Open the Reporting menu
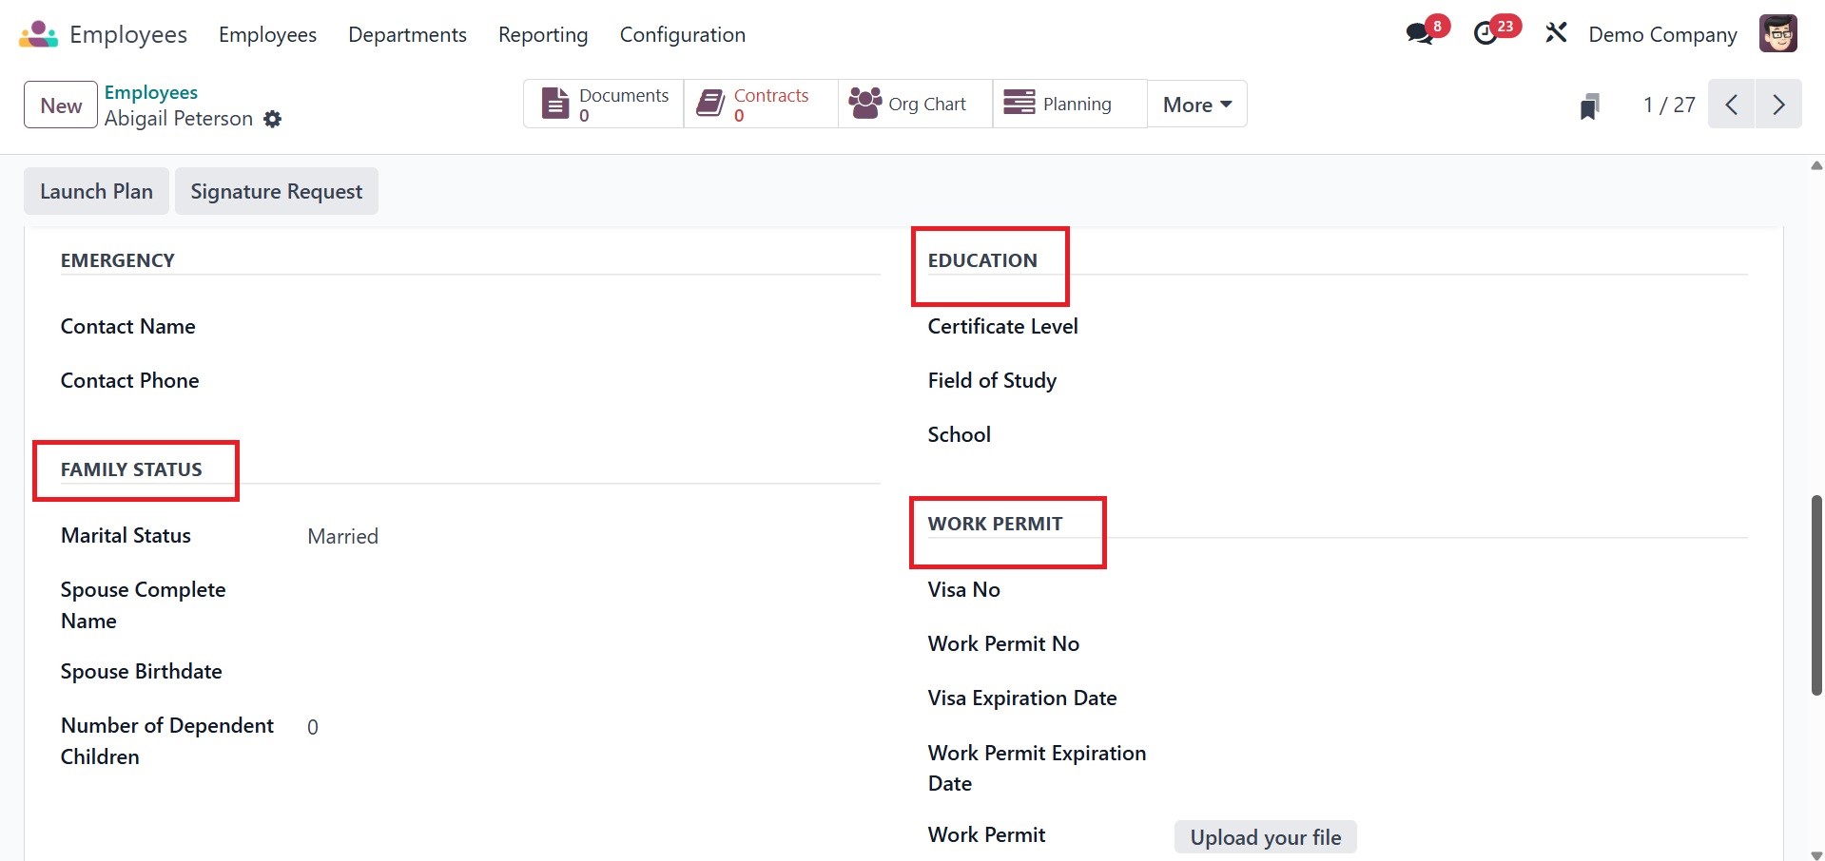The width and height of the screenshot is (1825, 861). (x=543, y=35)
